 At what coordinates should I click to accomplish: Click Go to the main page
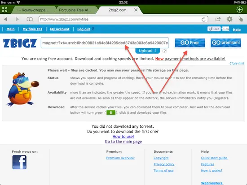123,142
